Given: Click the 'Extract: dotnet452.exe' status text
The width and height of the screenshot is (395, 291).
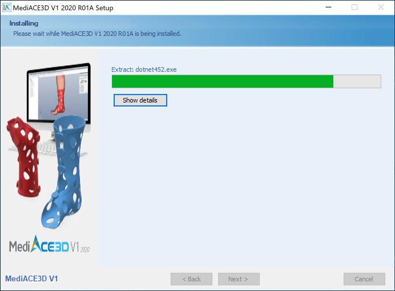Looking at the screenshot, I should tap(144, 69).
